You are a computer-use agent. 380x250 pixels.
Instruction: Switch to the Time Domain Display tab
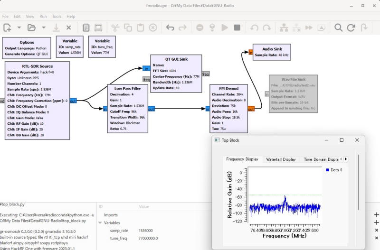321,159
